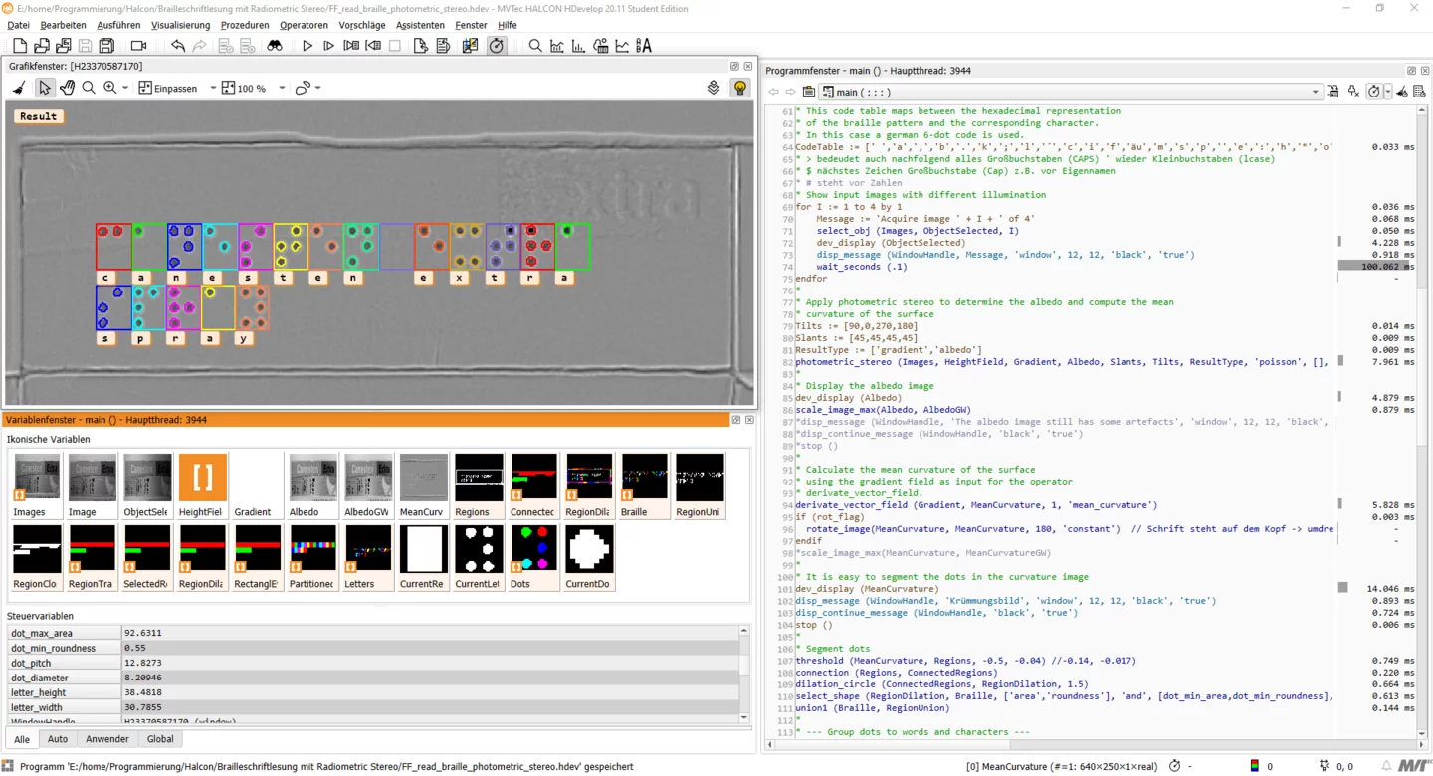Switch to the Anwender tab
Image resolution: width=1433 pixels, height=776 pixels.
(106, 739)
